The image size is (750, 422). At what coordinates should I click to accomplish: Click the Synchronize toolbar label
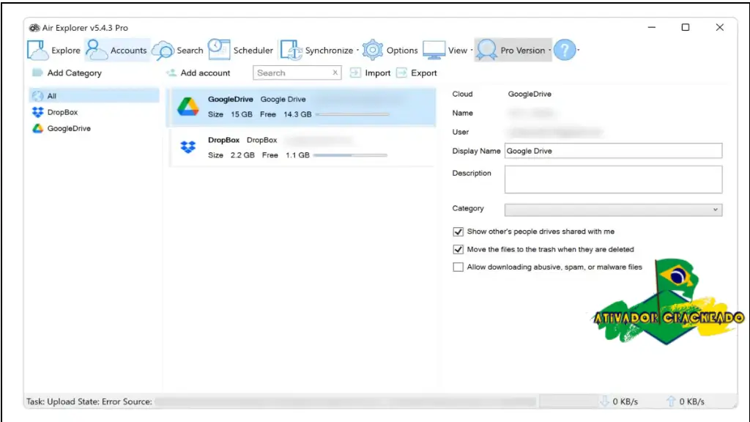point(329,51)
